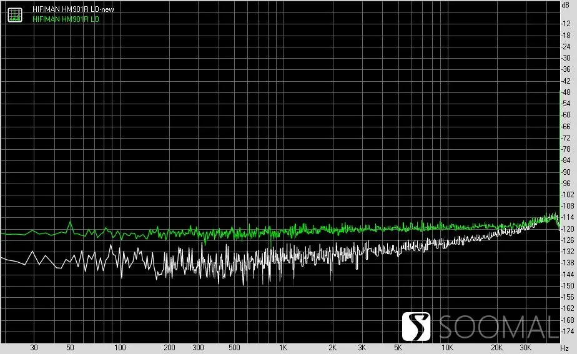Click the dB unit label above the scale
Screen dimensions: 577x354
pyautogui.click(x=566, y=5)
